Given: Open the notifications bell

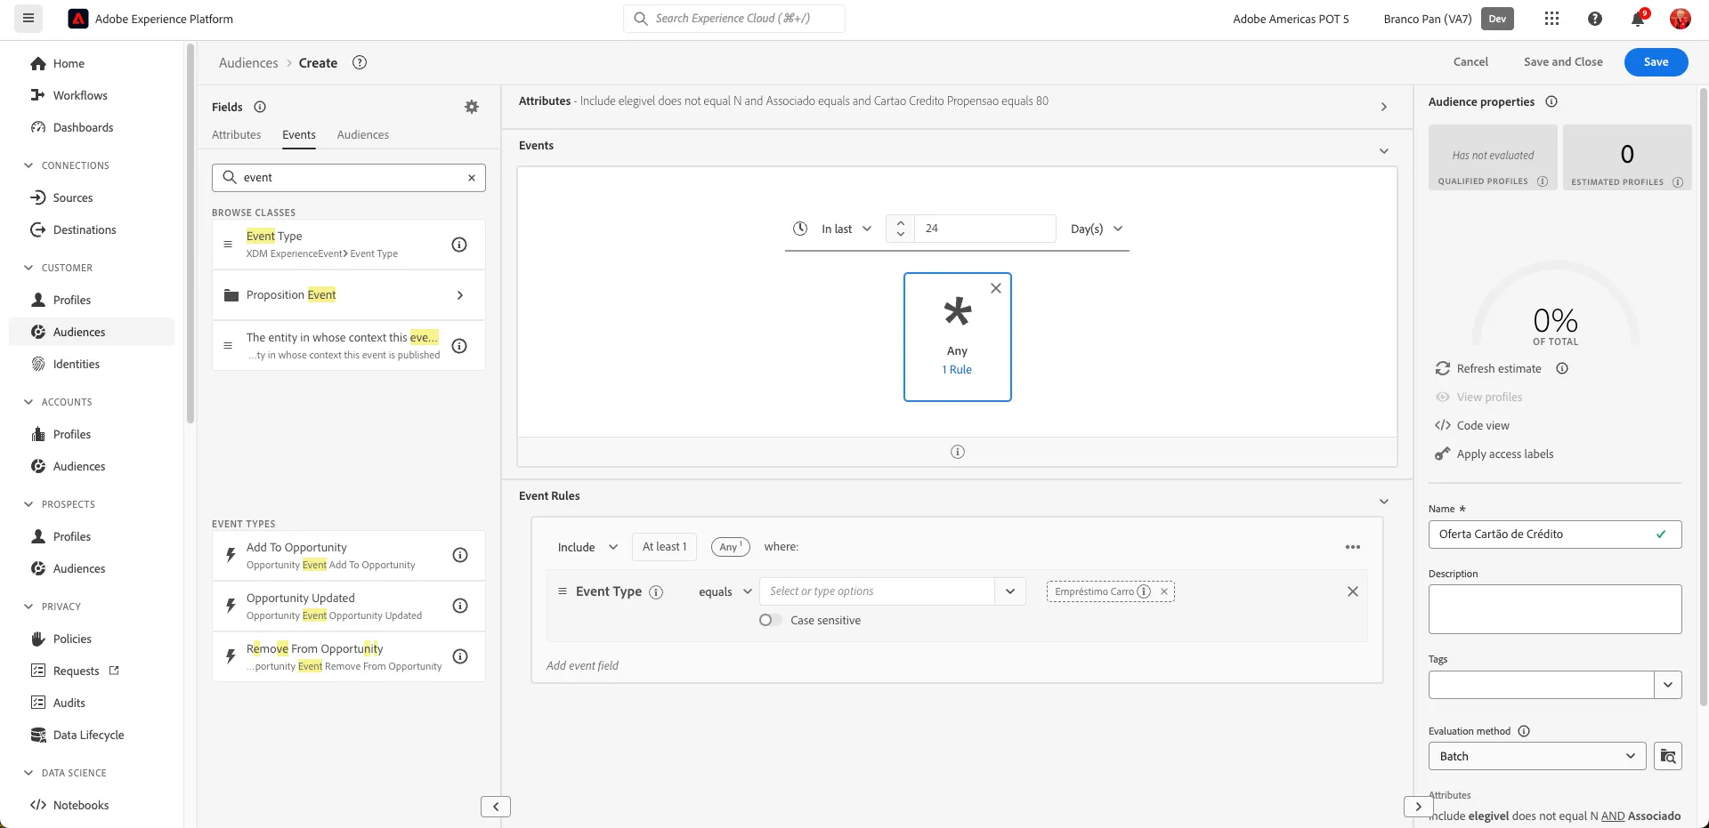Looking at the screenshot, I should pos(1638,19).
